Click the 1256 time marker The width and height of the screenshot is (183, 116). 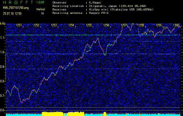[x=106, y=25]
